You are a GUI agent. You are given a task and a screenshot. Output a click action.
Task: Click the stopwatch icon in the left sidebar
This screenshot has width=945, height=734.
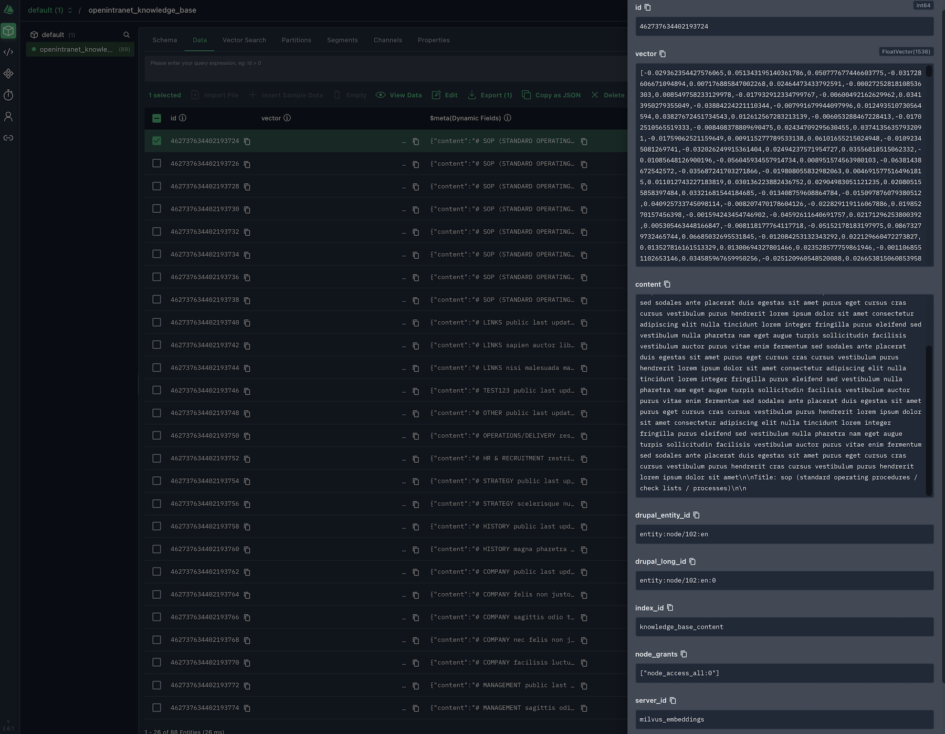[x=8, y=95]
